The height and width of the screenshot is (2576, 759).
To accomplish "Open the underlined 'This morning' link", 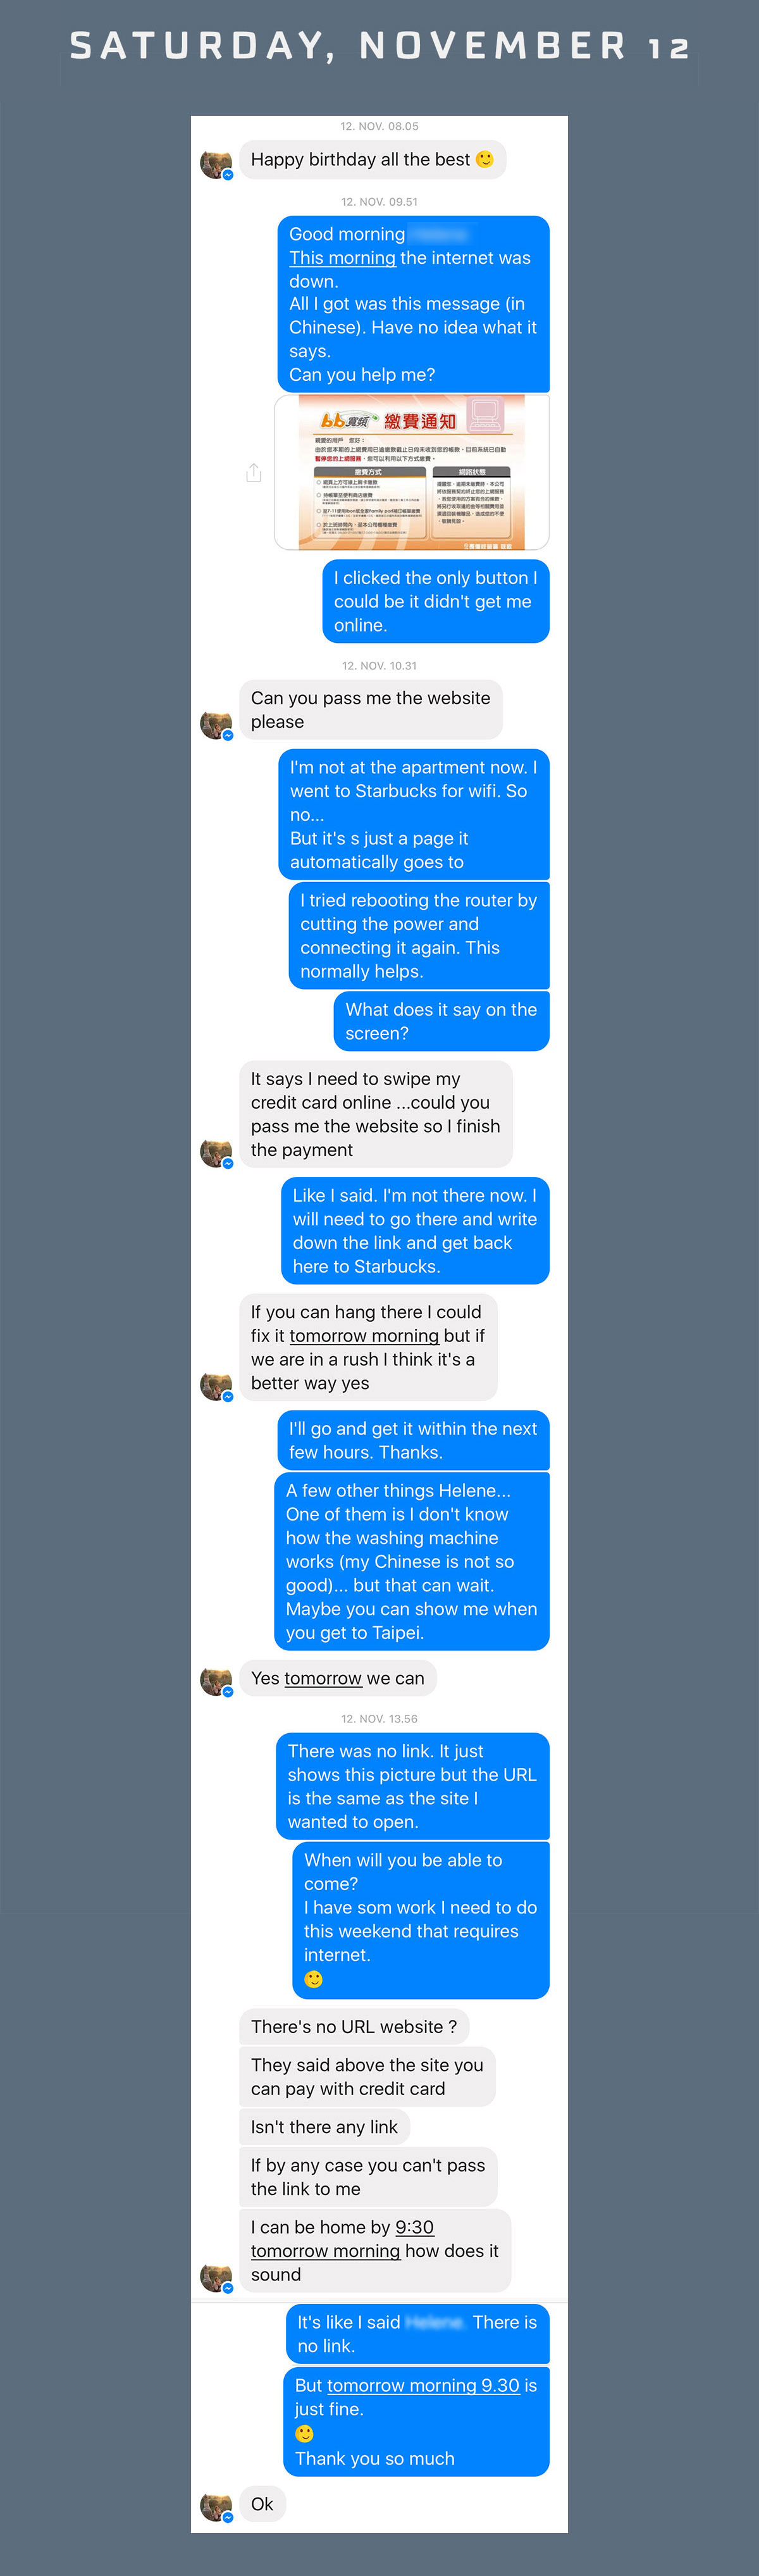I will (342, 258).
